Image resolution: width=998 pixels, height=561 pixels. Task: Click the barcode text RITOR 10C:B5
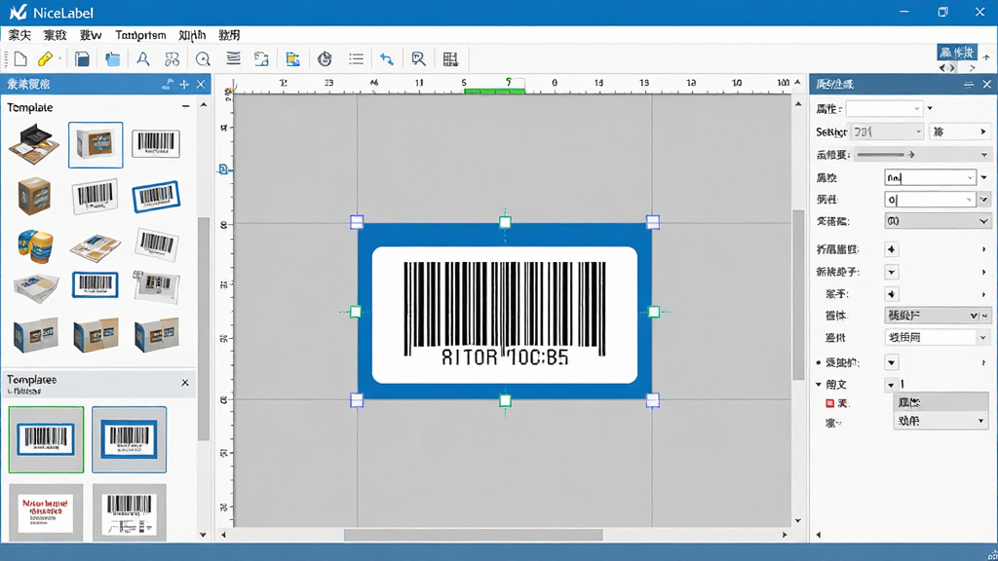pos(505,356)
